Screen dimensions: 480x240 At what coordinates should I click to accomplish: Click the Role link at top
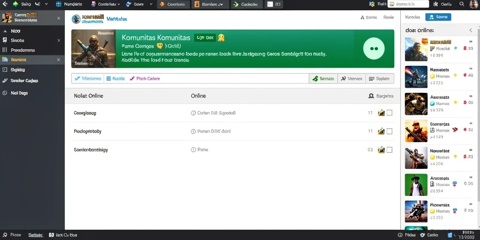click(x=389, y=17)
